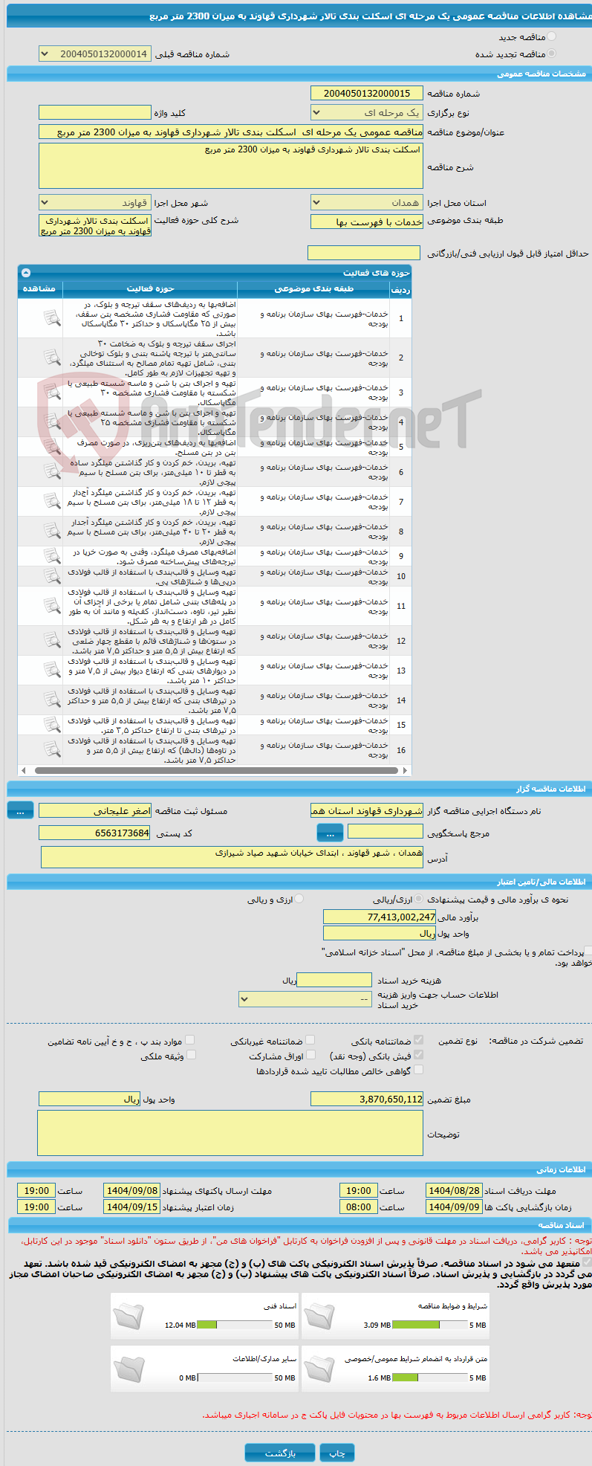Click the آدرس address field
This screenshot has width=592, height=1466.
pyautogui.click(x=232, y=857)
